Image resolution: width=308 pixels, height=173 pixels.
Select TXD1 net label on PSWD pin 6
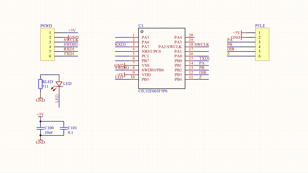pos(69,54)
